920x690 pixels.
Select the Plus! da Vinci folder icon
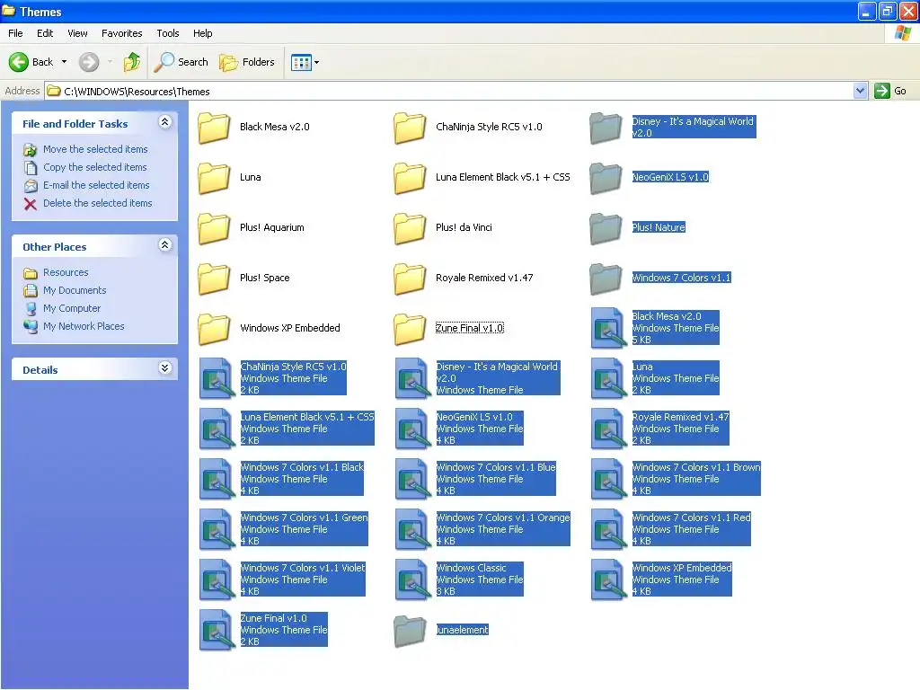click(x=410, y=228)
